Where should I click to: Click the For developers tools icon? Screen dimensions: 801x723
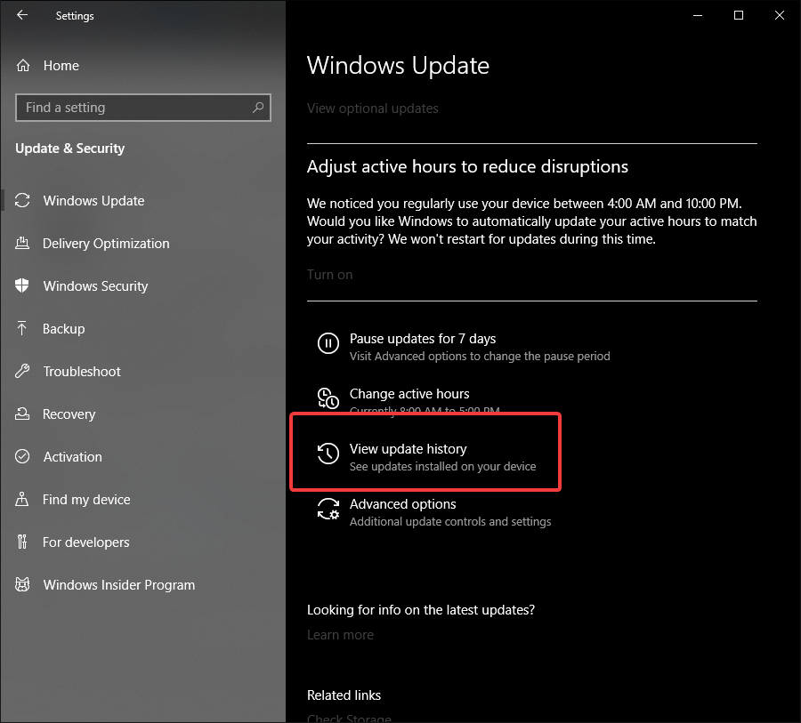coord(22,542)
